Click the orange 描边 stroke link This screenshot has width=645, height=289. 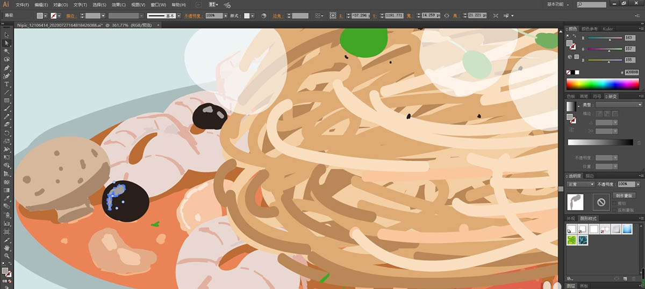click(x=71, y=16)
